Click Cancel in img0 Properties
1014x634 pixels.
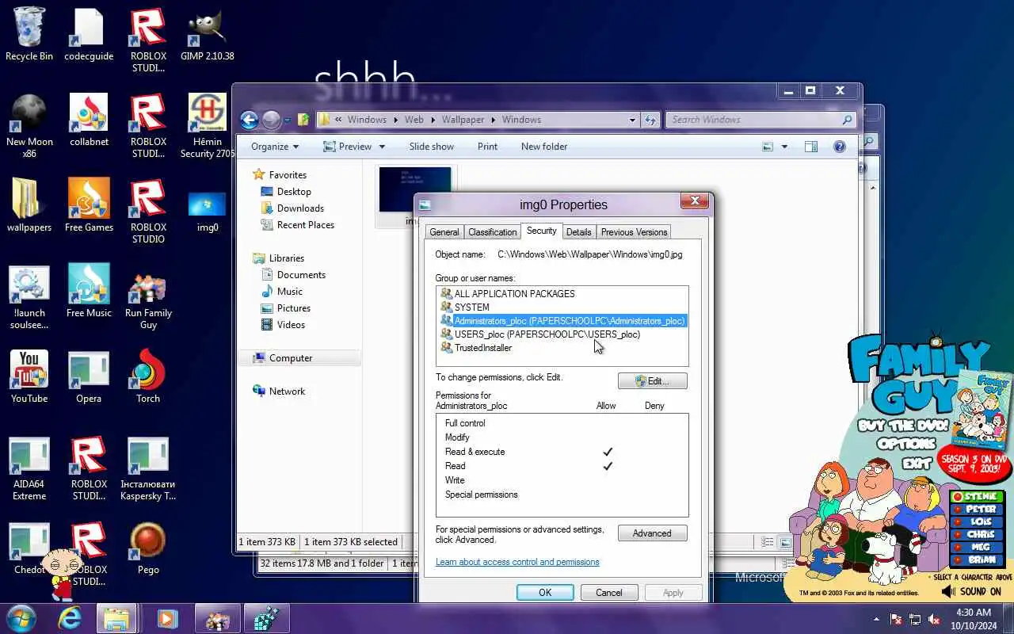pos(608,593)
